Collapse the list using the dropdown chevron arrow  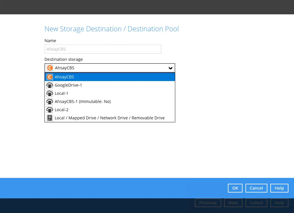[171, 68]
